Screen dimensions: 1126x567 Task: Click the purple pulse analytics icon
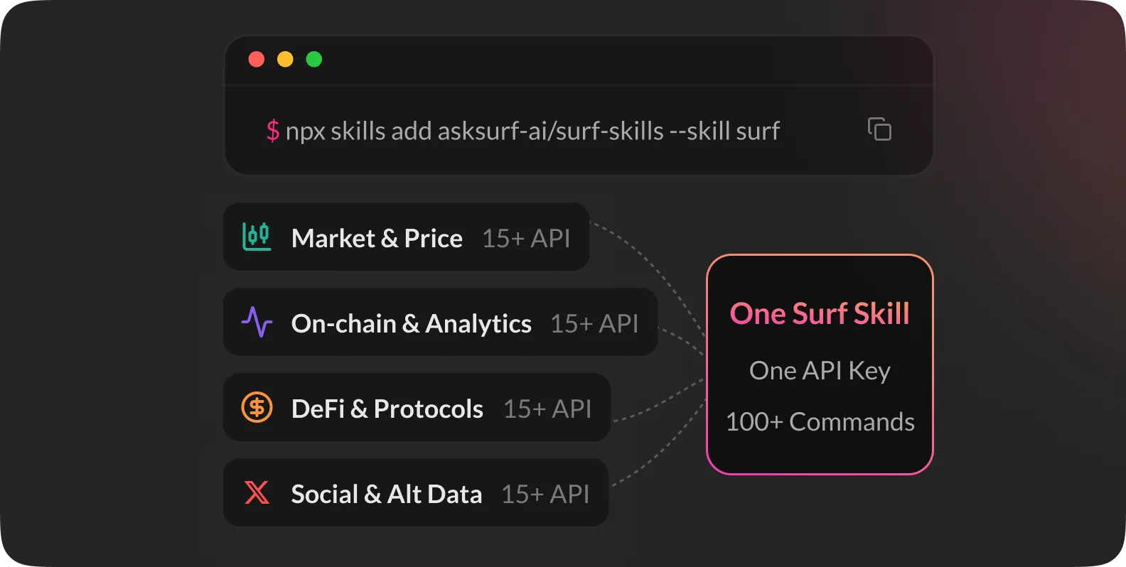tap(257, 322)
